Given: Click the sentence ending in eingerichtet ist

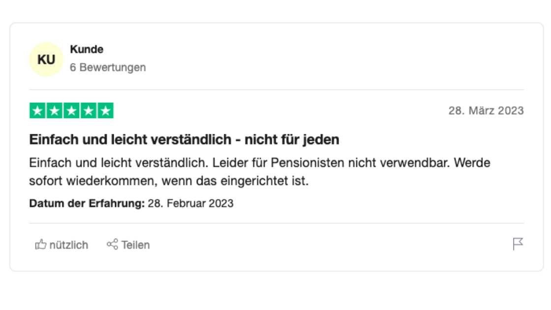Looking at the screenshot, I should click(169, 181).
